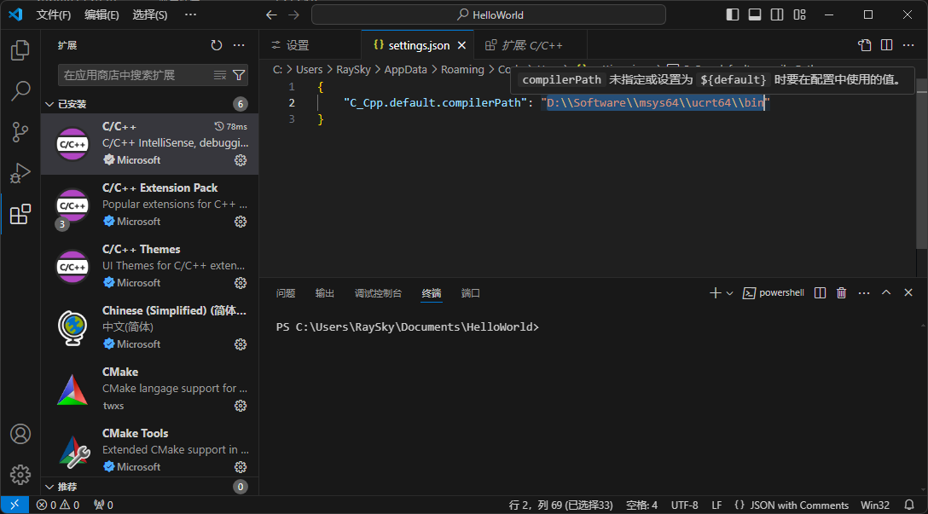Switch to the 输出 panel tab

point(325,293)
